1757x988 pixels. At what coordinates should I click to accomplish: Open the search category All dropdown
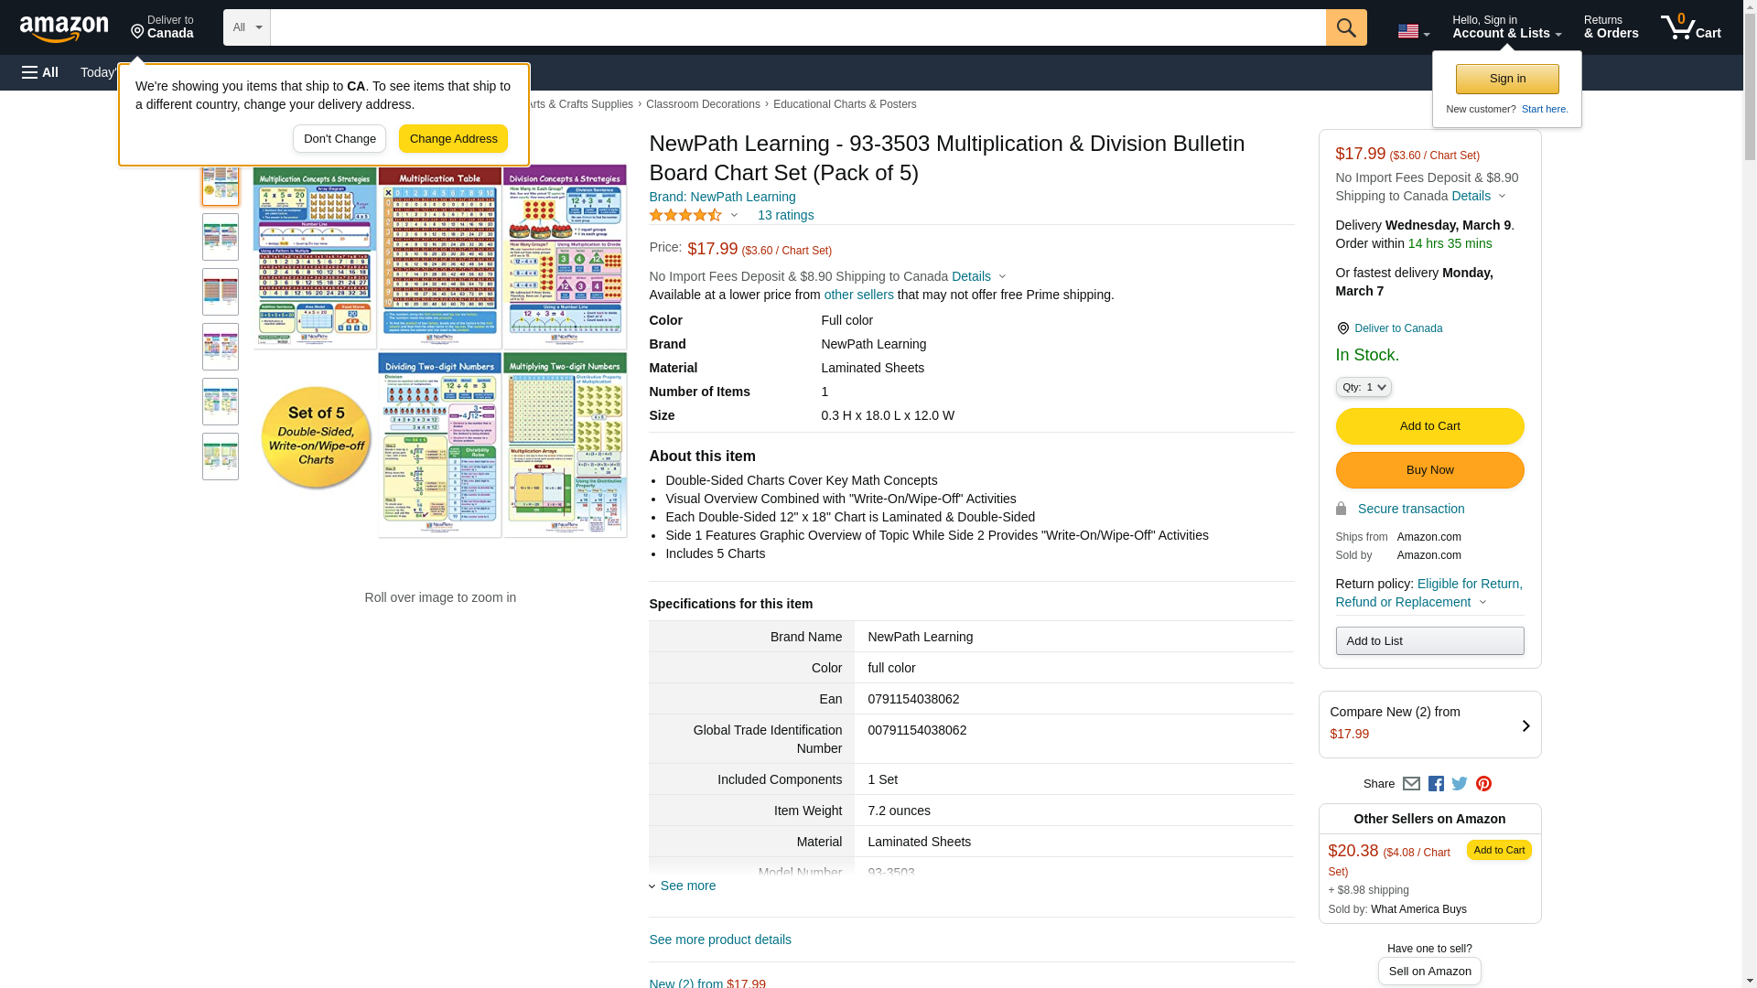tap(247, 27)
